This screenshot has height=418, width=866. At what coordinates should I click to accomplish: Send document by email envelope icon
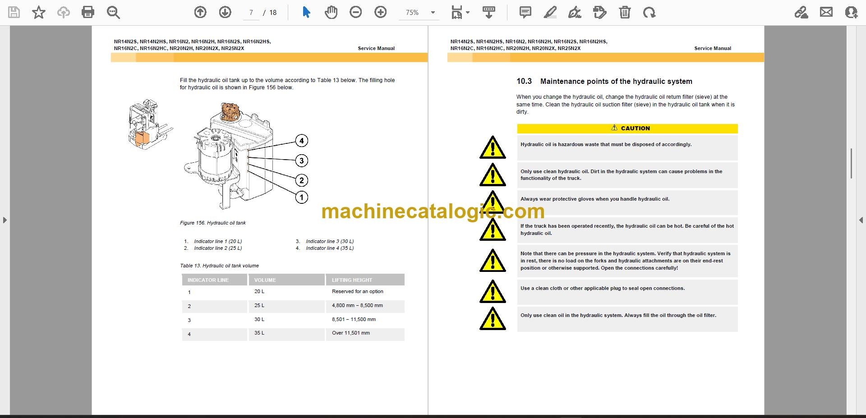(x=826, y=12)
